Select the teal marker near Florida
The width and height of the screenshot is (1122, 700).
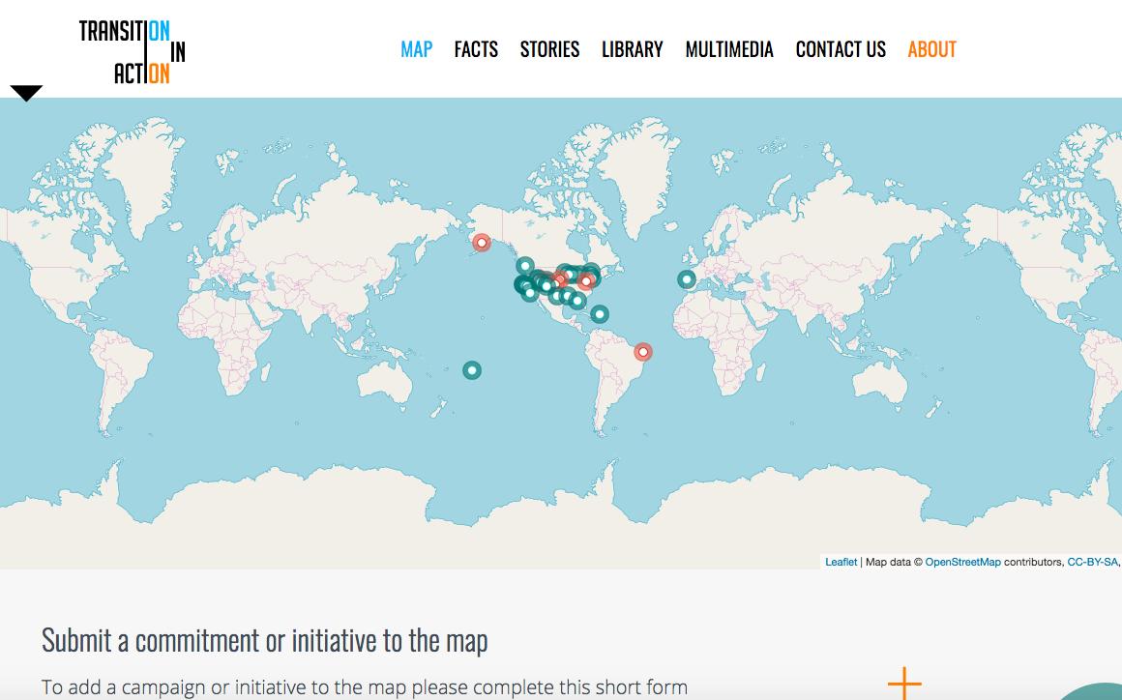[577, 301]
